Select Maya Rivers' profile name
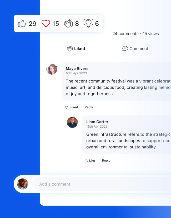This screenshot has width=171, height=218. tap(77, 69)
